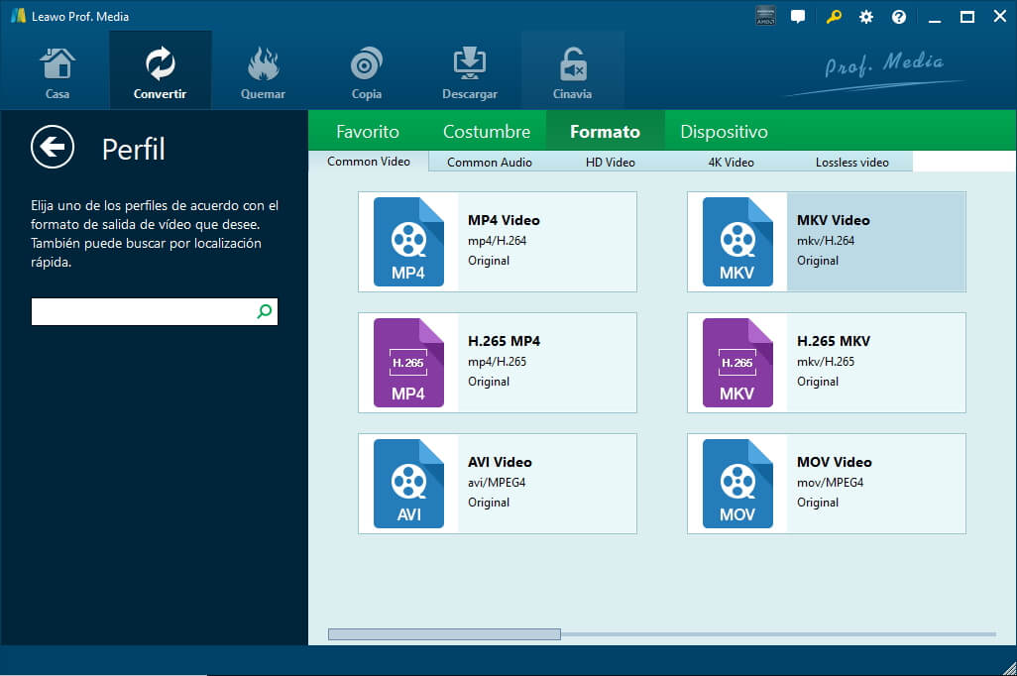Switch to the Dispositivo tab

click(724, 132)
